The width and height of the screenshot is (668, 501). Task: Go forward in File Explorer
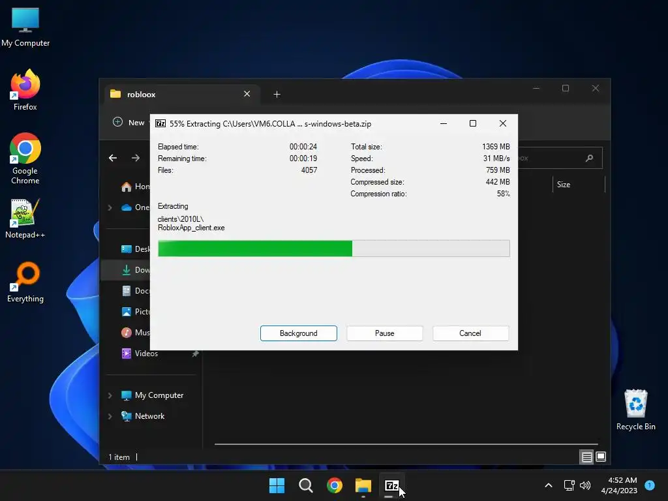pos(136,158)
